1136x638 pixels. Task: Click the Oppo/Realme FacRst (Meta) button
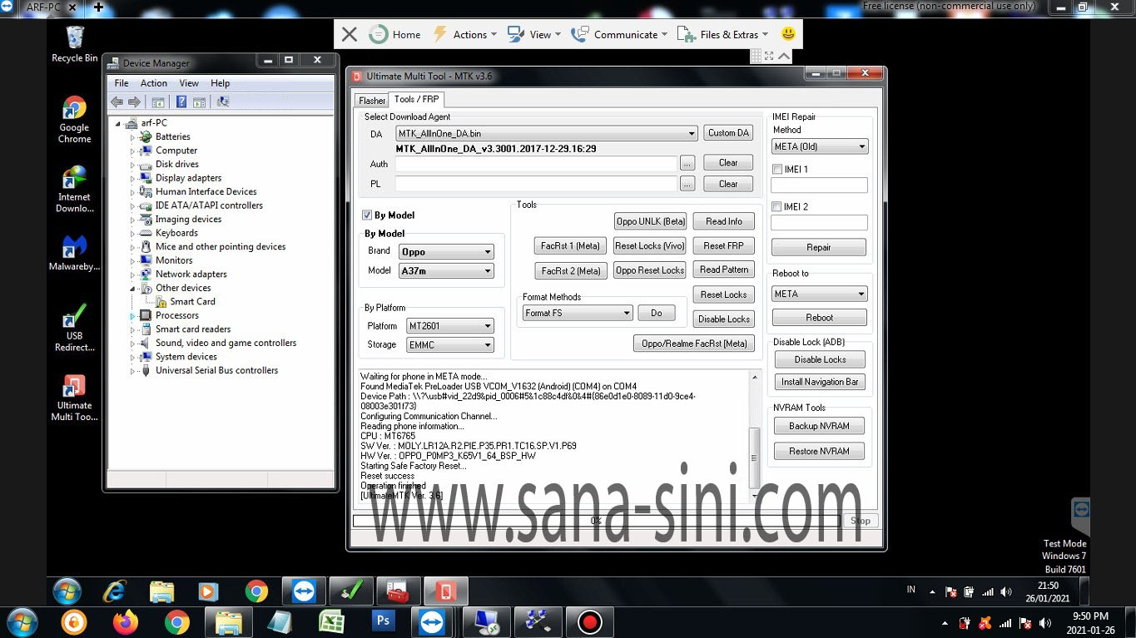[694, 344]
